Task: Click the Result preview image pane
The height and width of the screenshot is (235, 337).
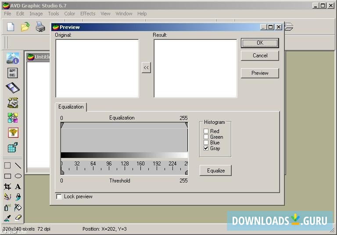Action: pos(195,68)
